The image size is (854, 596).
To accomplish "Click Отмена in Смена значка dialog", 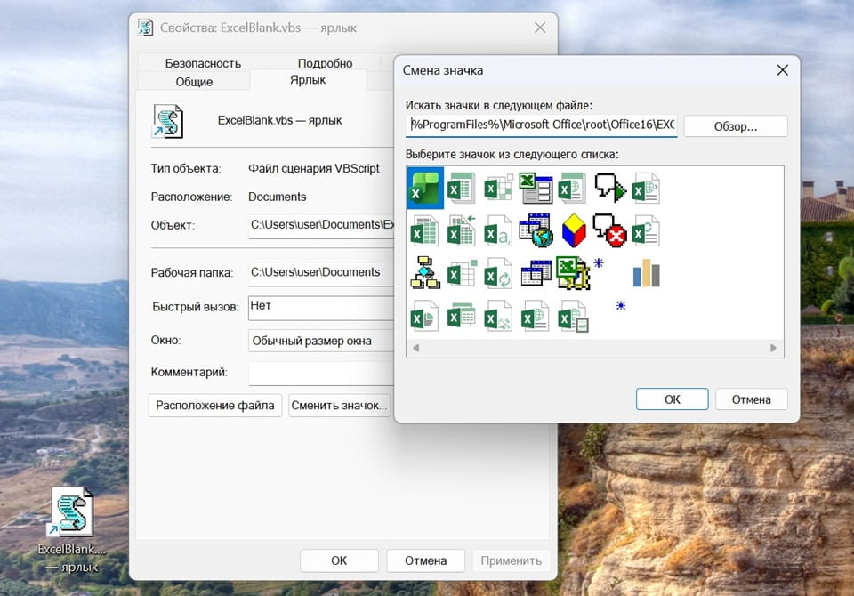I will (751, 399).
